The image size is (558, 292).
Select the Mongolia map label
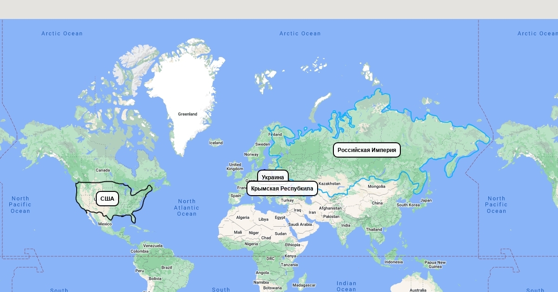pos(376,186)
